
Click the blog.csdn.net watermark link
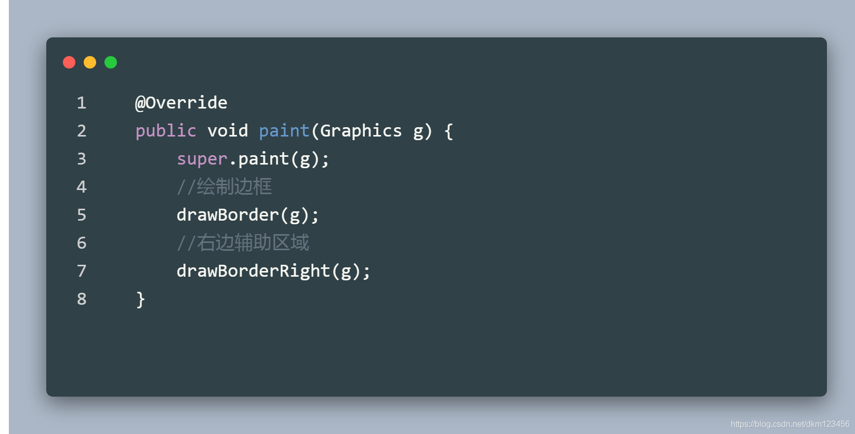pyautogui.click(x=790, y=424)
